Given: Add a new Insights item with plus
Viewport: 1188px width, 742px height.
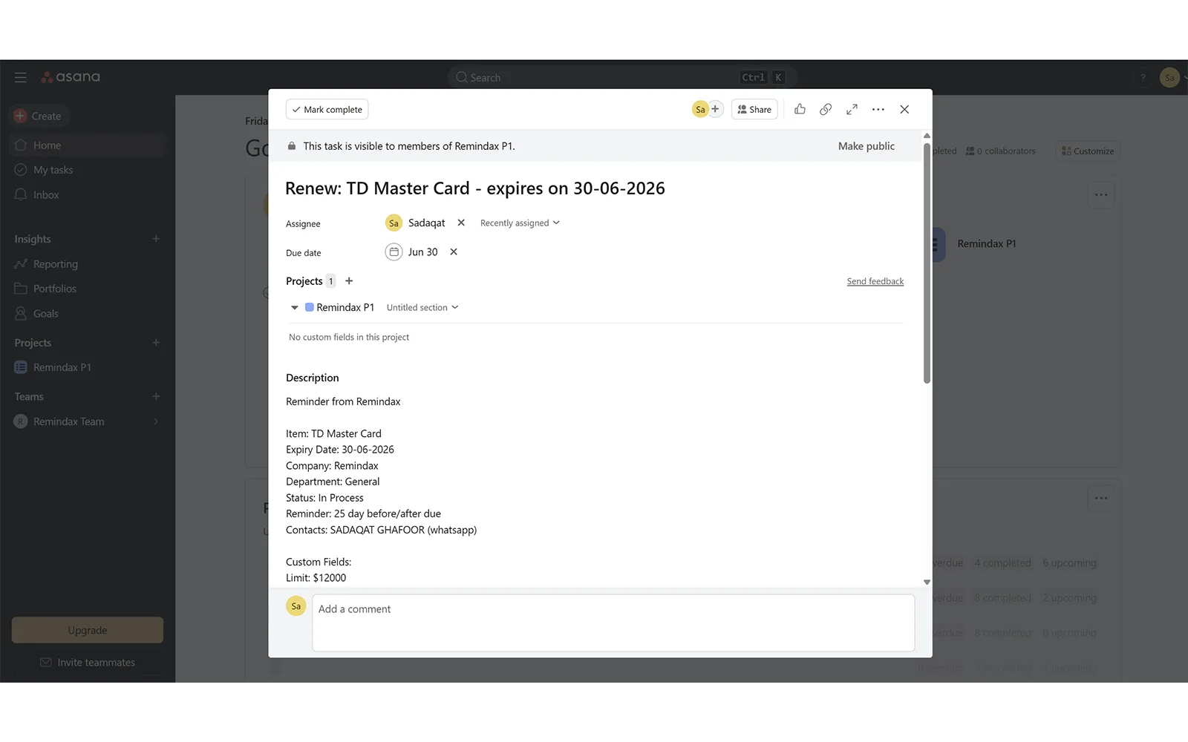Looking at the screenshot, I should [x=156, y=239].
